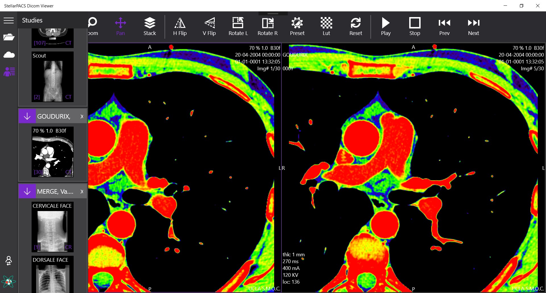Image resolution: width=546 pixels, height=293 pixels.
Task: Go back with the Prev button
Action: 444,26
